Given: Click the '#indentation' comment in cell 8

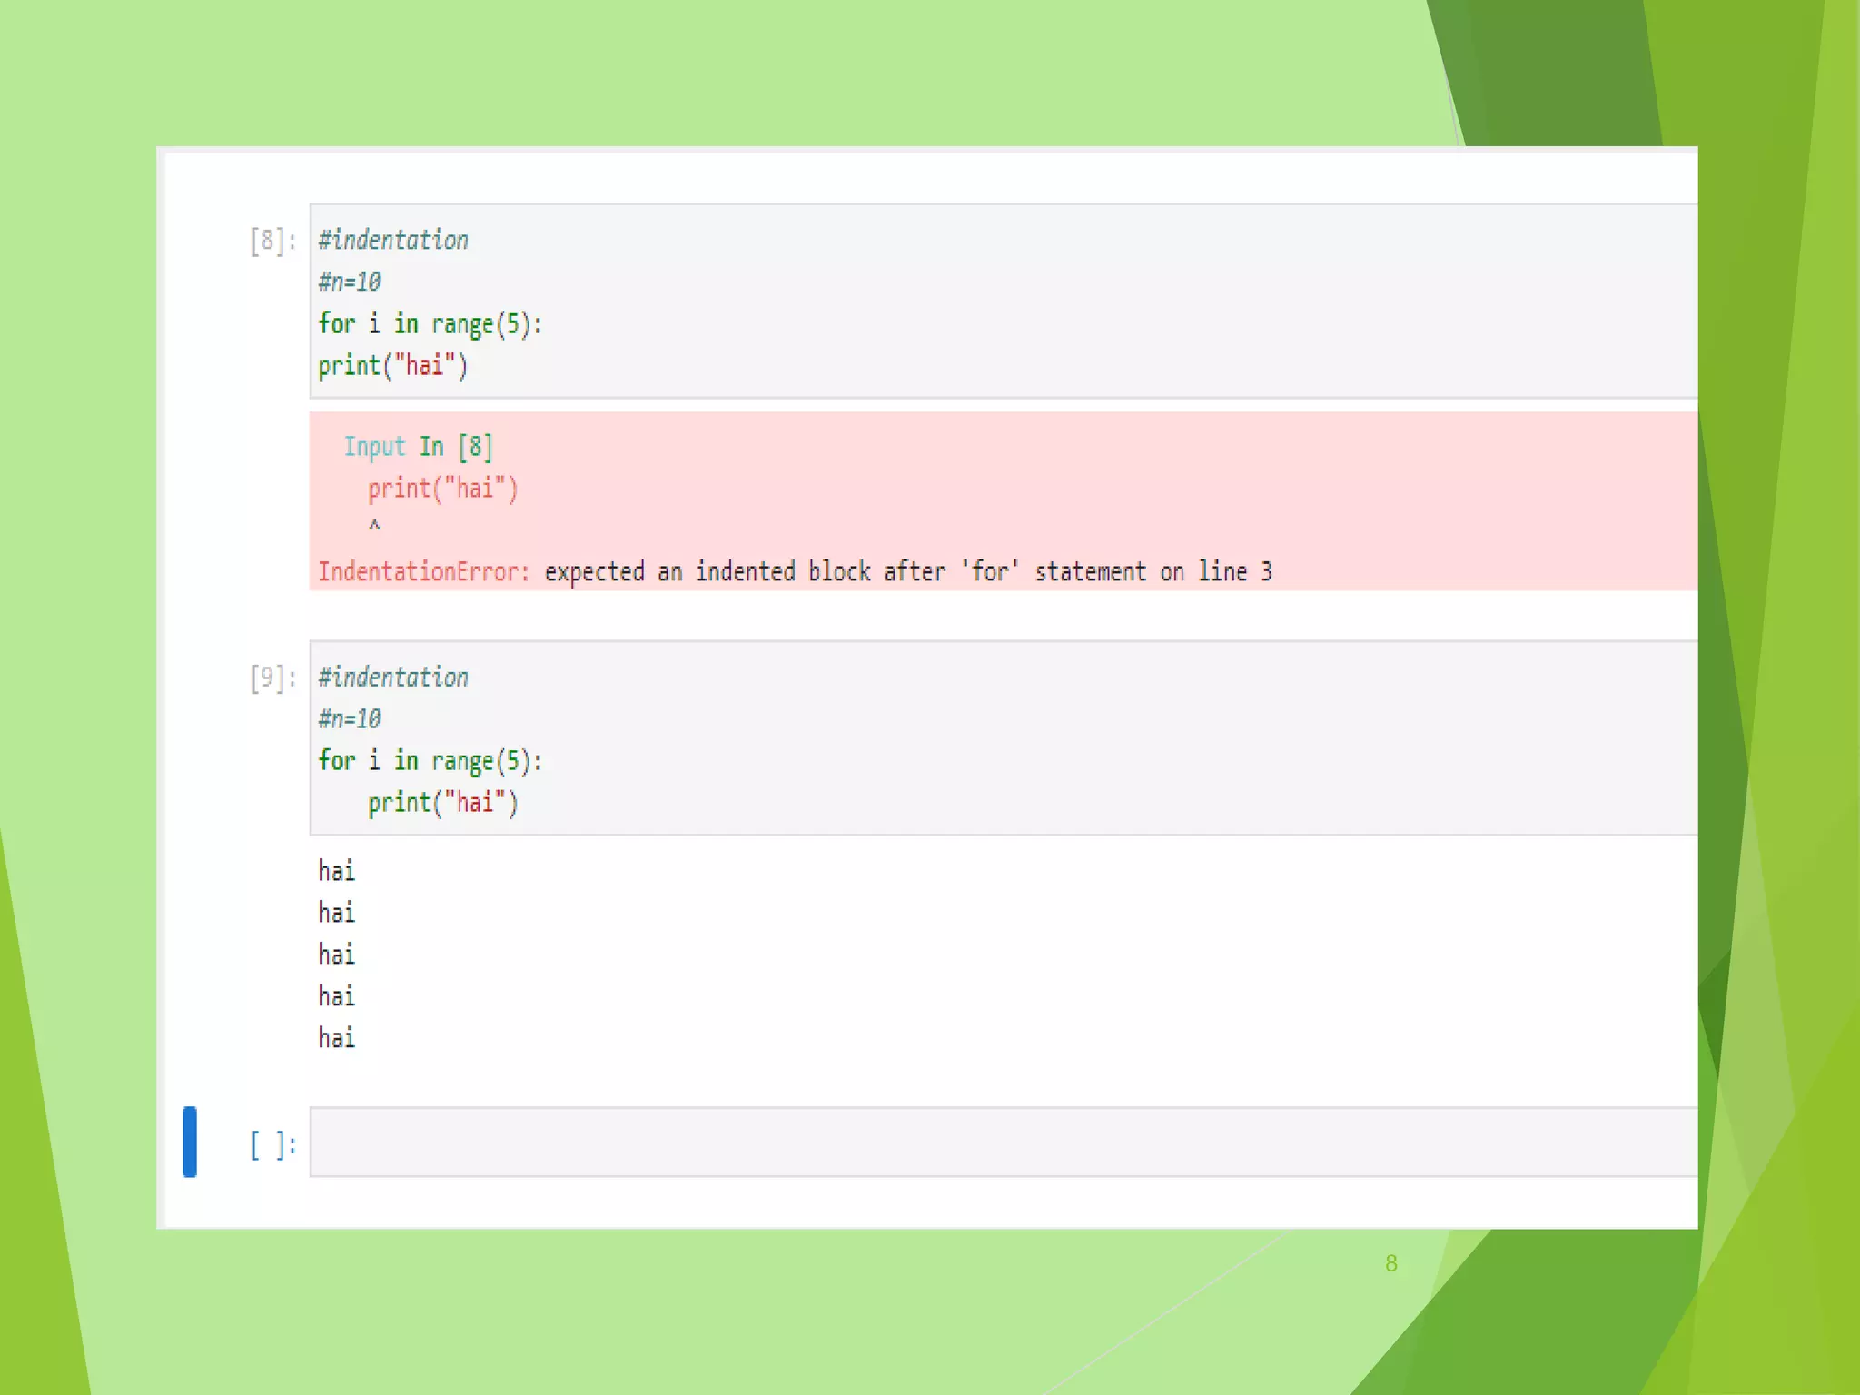Looking at the screenshot, I should point(393,241).
